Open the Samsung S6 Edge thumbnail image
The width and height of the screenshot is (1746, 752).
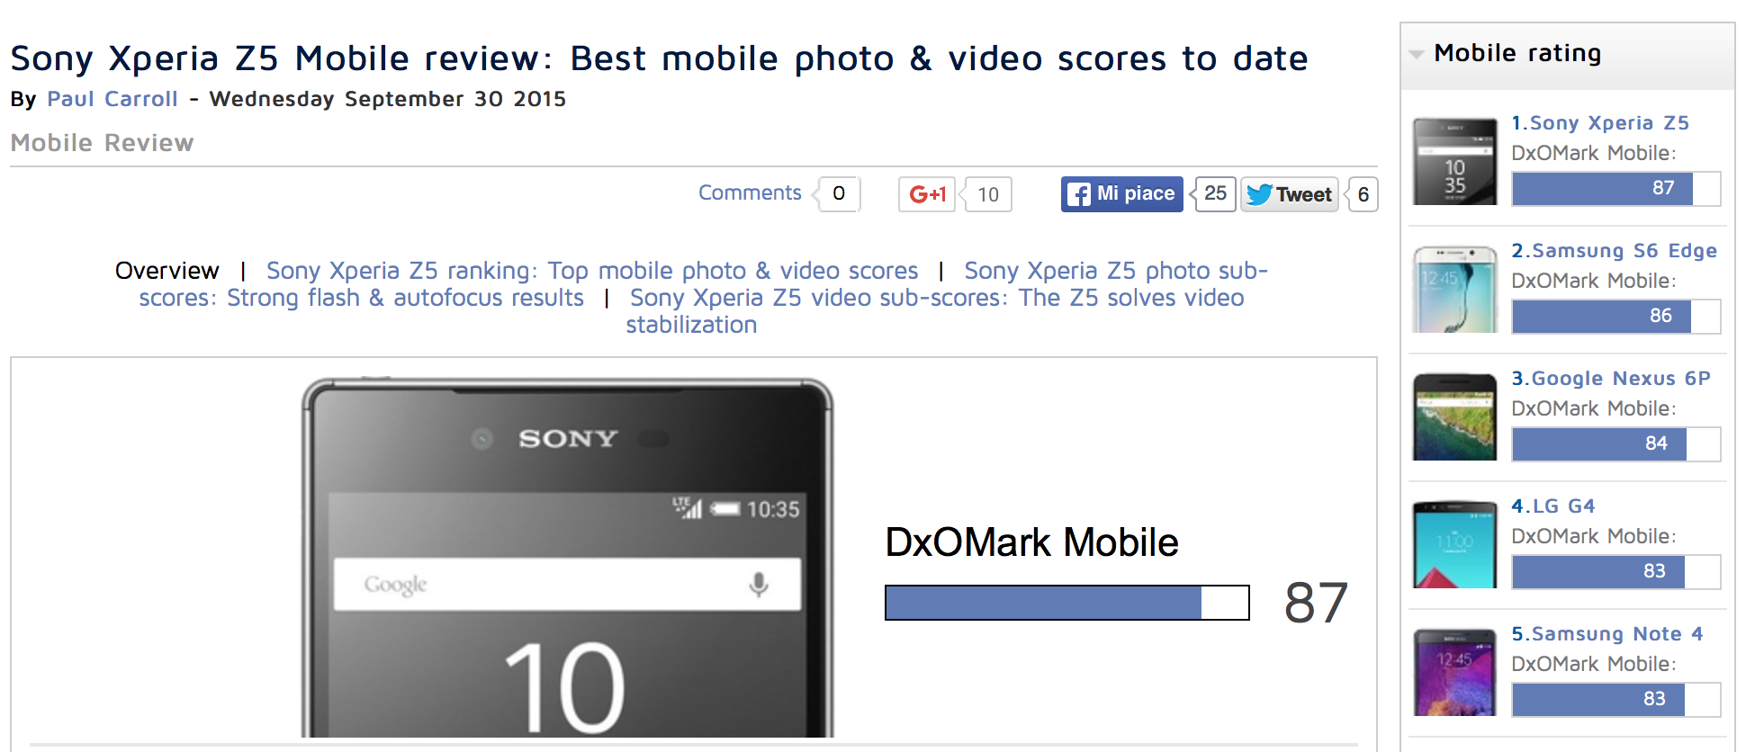tap(1454, 290)
